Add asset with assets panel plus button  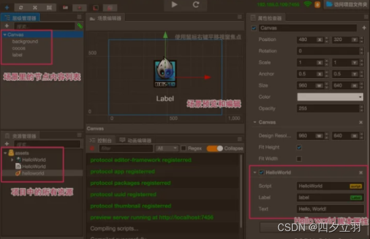7,144
